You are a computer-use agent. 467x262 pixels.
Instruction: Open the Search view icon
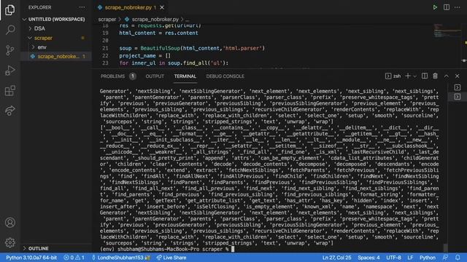coord(9,30)
